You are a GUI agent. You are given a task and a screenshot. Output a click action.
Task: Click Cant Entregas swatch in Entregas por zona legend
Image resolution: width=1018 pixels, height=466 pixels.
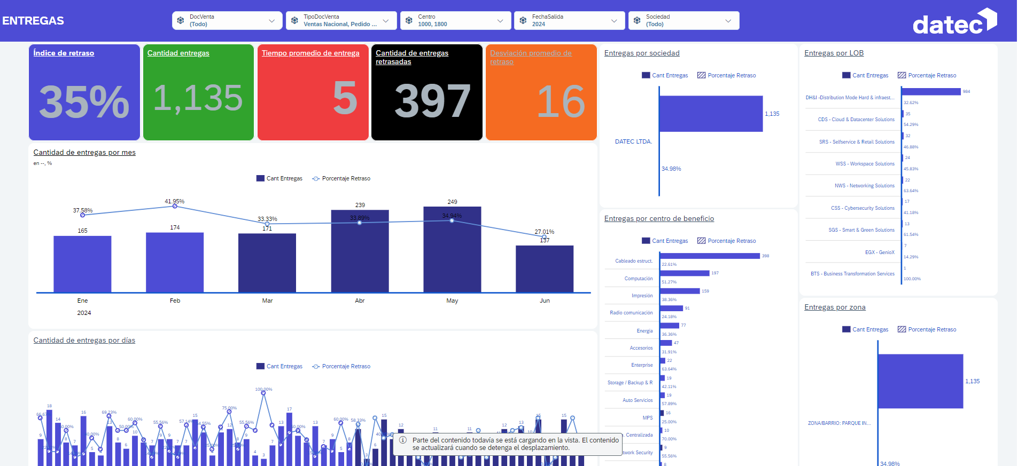click(x=846, y=329)
